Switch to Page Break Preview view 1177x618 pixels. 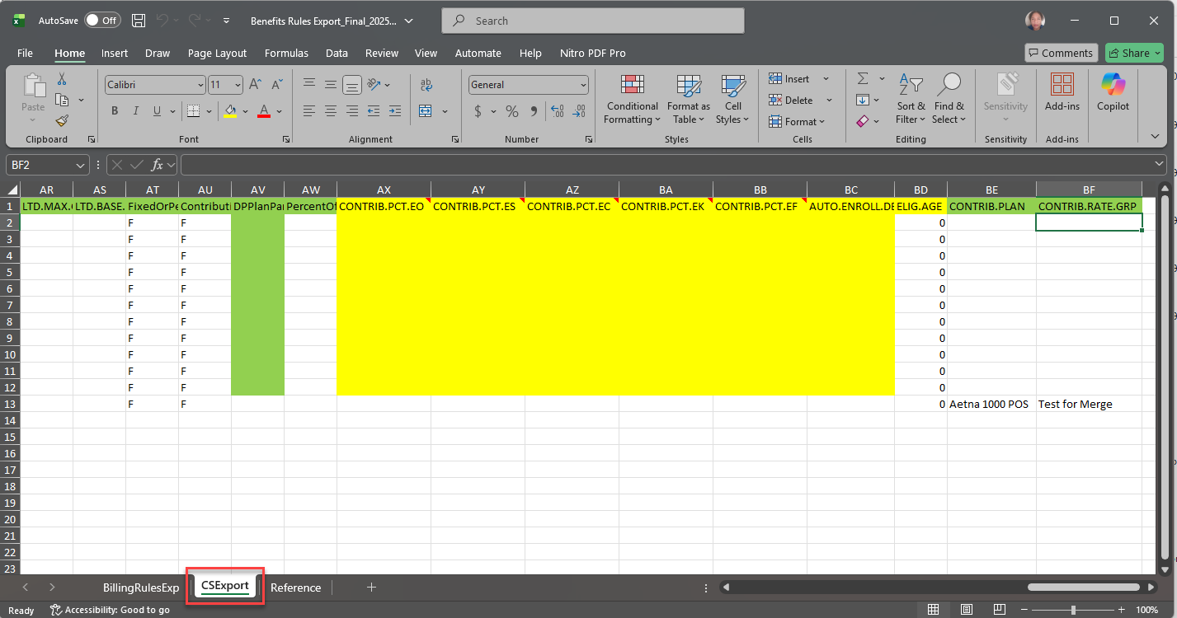(998, 610)
